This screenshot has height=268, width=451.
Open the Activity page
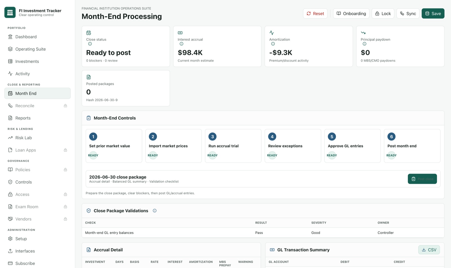(37, 74)
